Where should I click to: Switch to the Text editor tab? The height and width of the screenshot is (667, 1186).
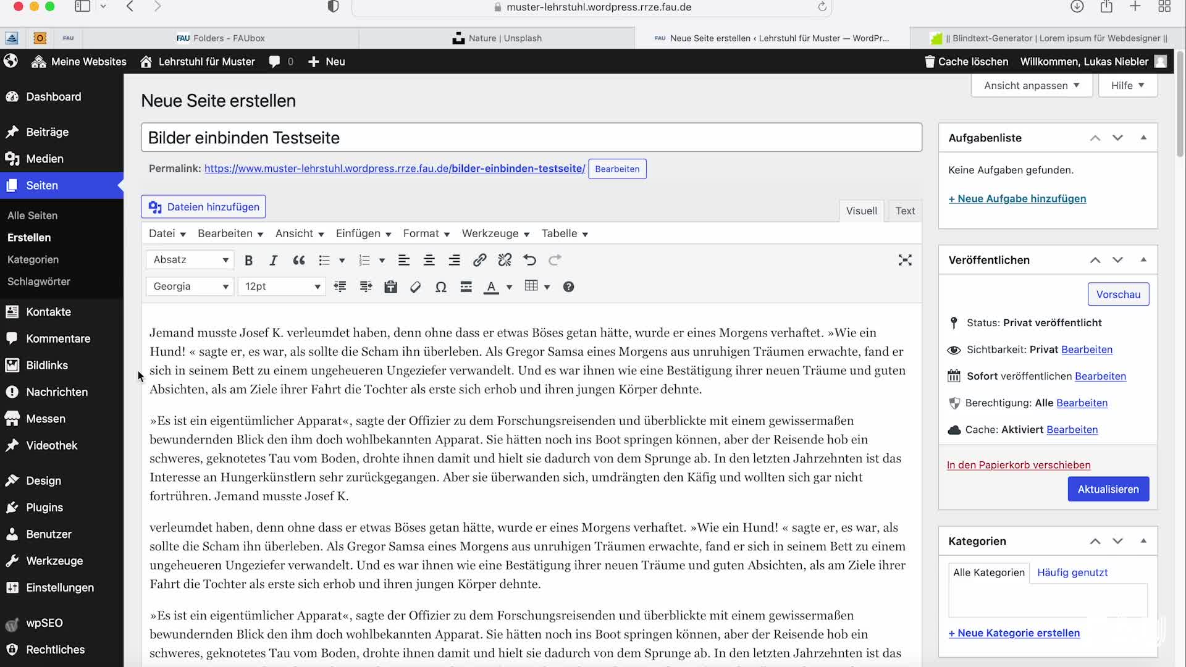pyautogui.click(x=904, y=211)
